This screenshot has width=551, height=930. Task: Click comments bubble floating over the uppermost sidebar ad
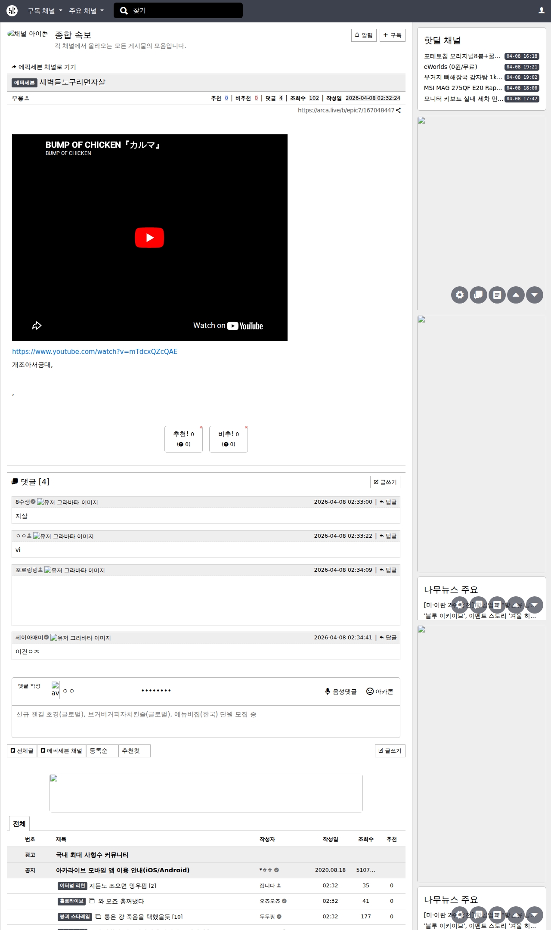tap(478, 295)
